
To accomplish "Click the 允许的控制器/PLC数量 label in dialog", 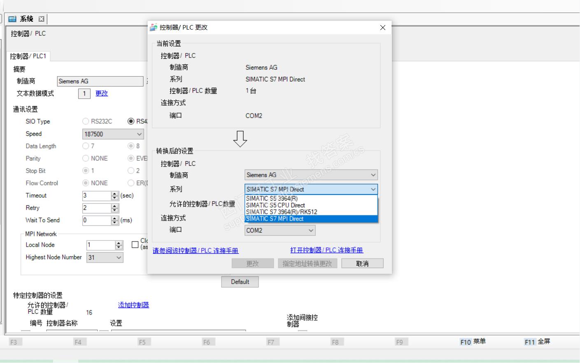I will coord(202,204).
